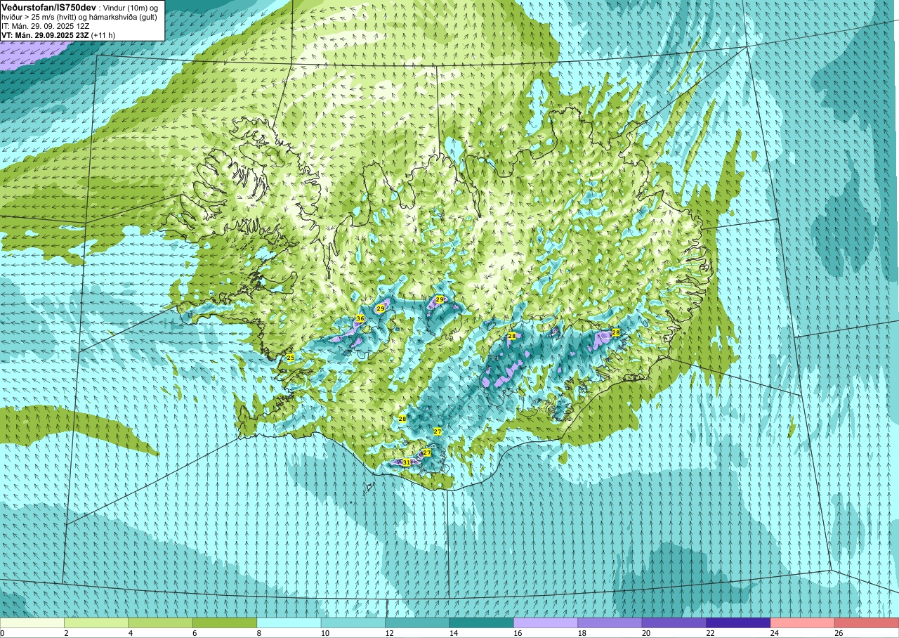The width and height of the screenshot is (899, 638).
Task: Click the legend scale number "16"
Action: point(518,633)
